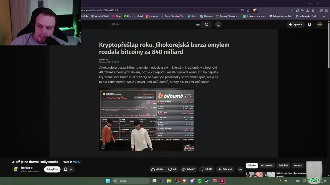The image size is (330, 185).
Task: Open the Kontakt a provozov... bookmark
Action: [254, 16]
